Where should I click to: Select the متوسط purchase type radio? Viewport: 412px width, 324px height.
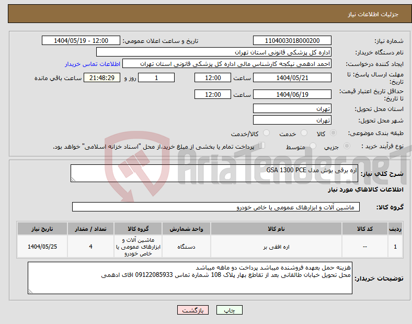(x=313, y=146)
